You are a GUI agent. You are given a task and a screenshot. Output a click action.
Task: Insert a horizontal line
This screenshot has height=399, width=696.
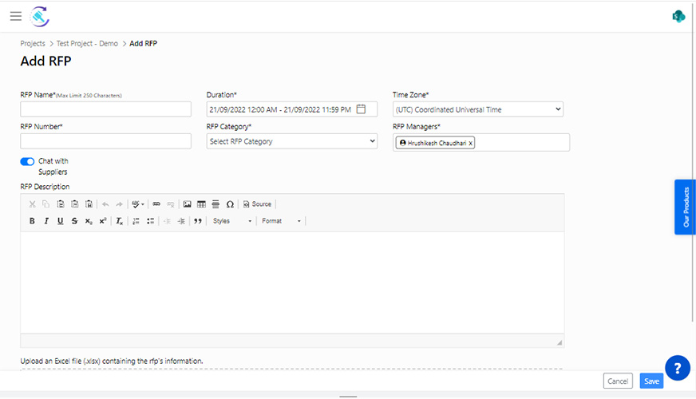tap(216, 204)
